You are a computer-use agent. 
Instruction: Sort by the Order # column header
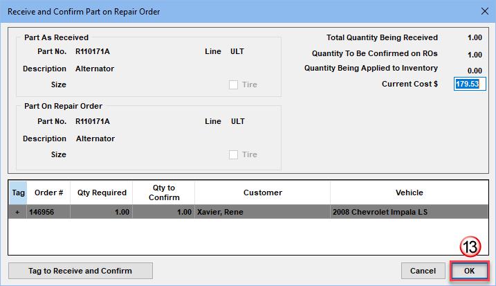(x=48, y=193)
